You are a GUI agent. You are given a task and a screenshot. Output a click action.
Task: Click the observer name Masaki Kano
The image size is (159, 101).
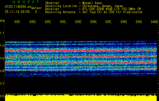coord(92,3)
